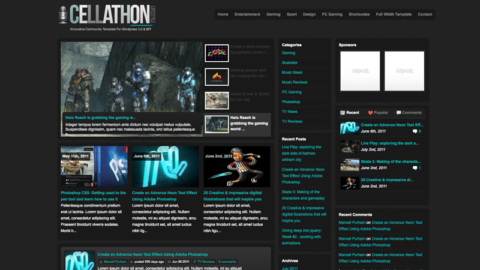Switch to the Popular tab
The image size is (480, 270).
coord(378,113)
